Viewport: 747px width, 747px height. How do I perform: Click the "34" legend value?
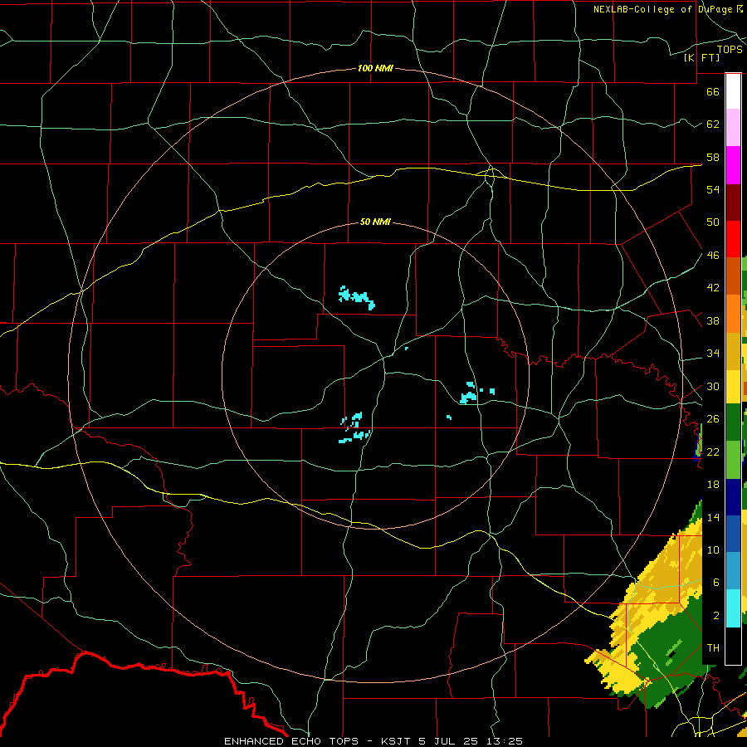click(x=713, y=354)
